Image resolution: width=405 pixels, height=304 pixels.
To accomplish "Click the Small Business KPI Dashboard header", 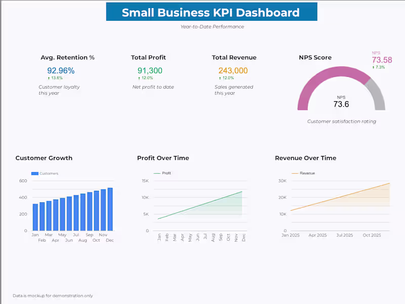I will (x=211, y=12).
